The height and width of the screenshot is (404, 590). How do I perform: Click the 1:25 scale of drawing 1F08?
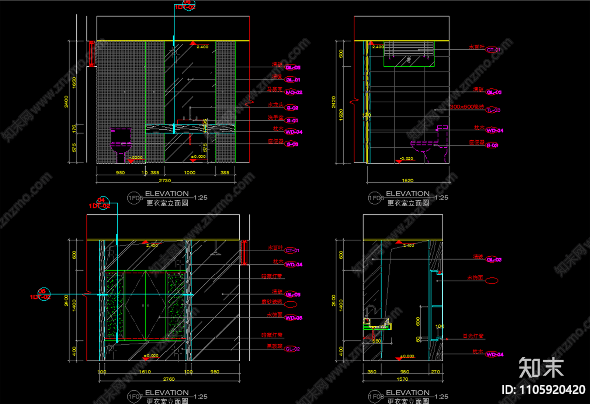pos(441,397)
